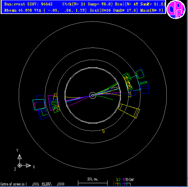Viewport: 188px width, 187px height.
Task: Select the small isolated yellow cluster at bottom
Action: [103, 131]
